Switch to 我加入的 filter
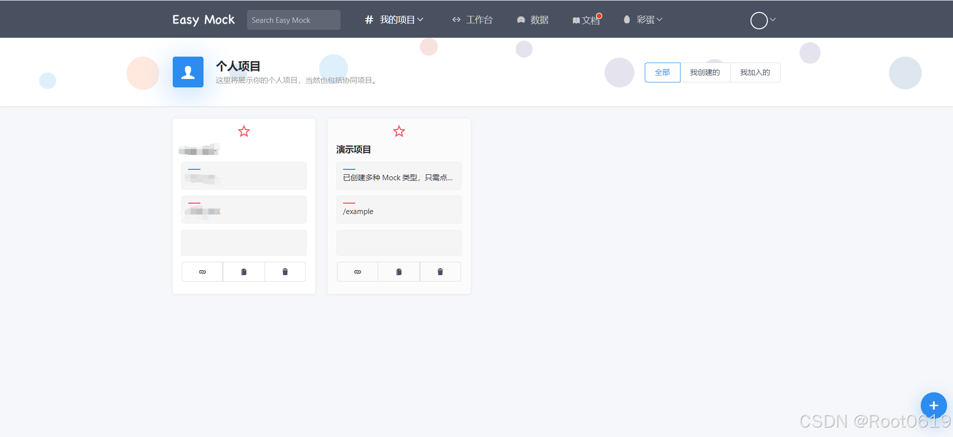 click(755, 73)
